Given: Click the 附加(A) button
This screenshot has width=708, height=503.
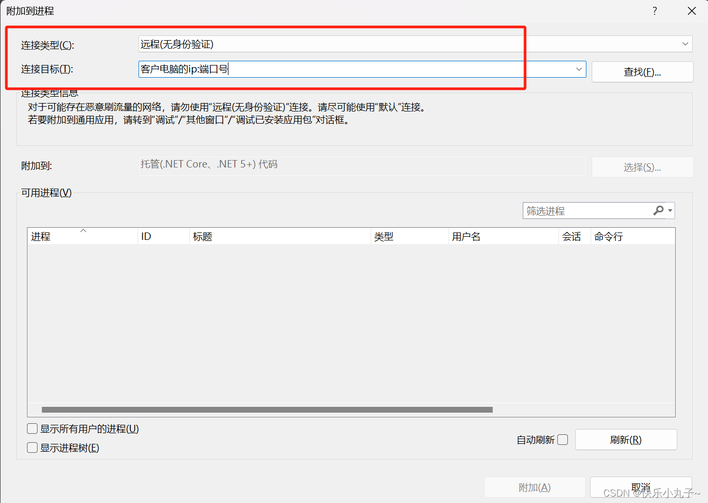Looking at the screenshot, I should 535,487.
